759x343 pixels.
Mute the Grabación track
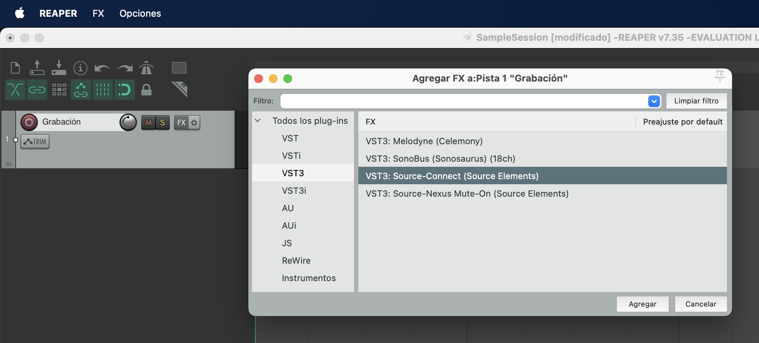click(148, 123)
